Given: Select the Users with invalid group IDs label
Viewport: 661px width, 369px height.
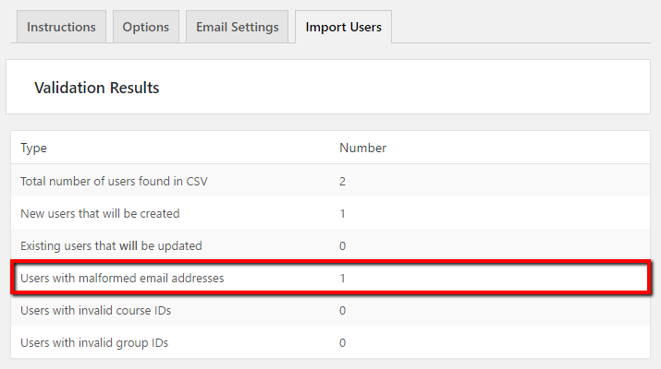Looking at the screenshot, I should [94, 342].
